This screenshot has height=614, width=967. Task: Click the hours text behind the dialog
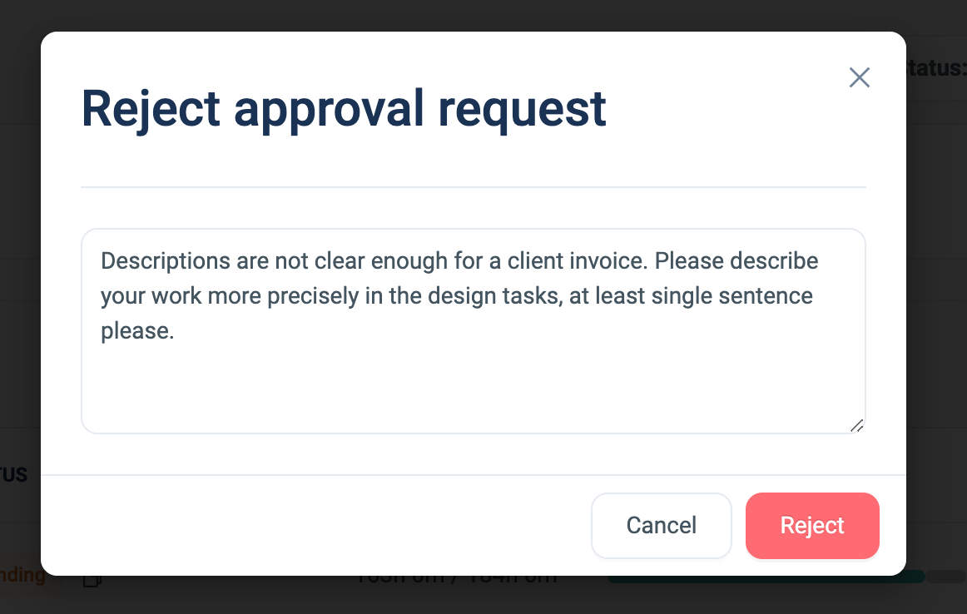tap(456, 579)
